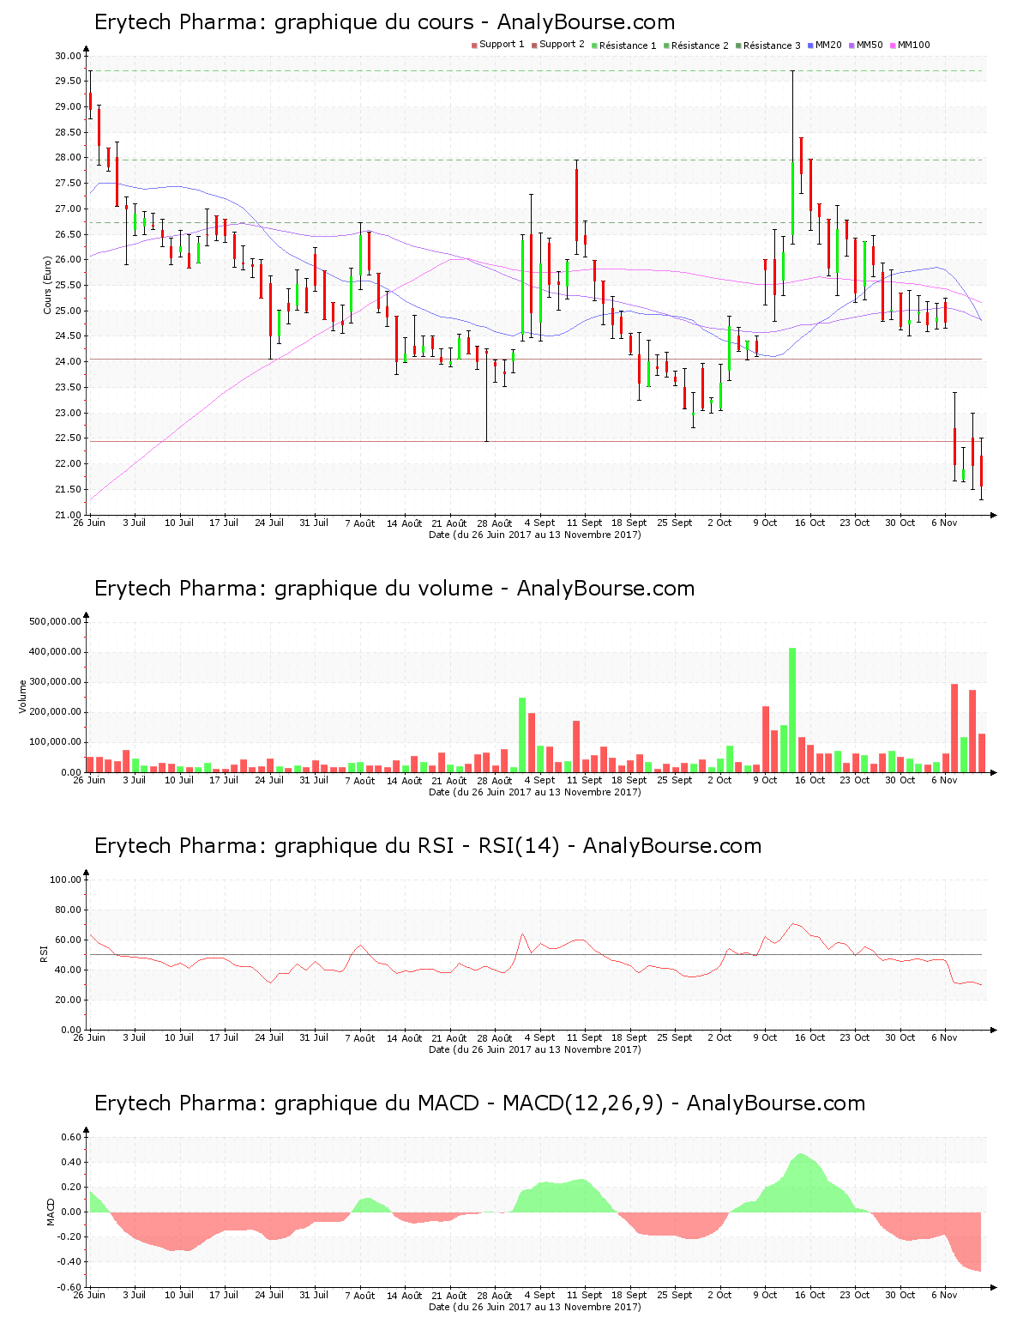Click the tallest green bar in volume chart

click(x=792, y=710)
